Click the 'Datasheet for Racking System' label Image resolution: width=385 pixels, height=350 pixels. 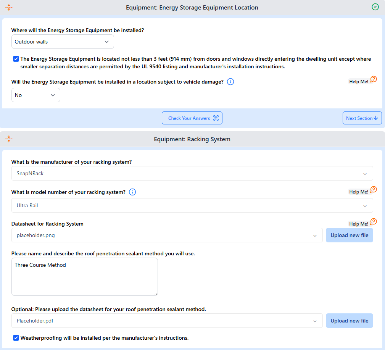[47, 224]
